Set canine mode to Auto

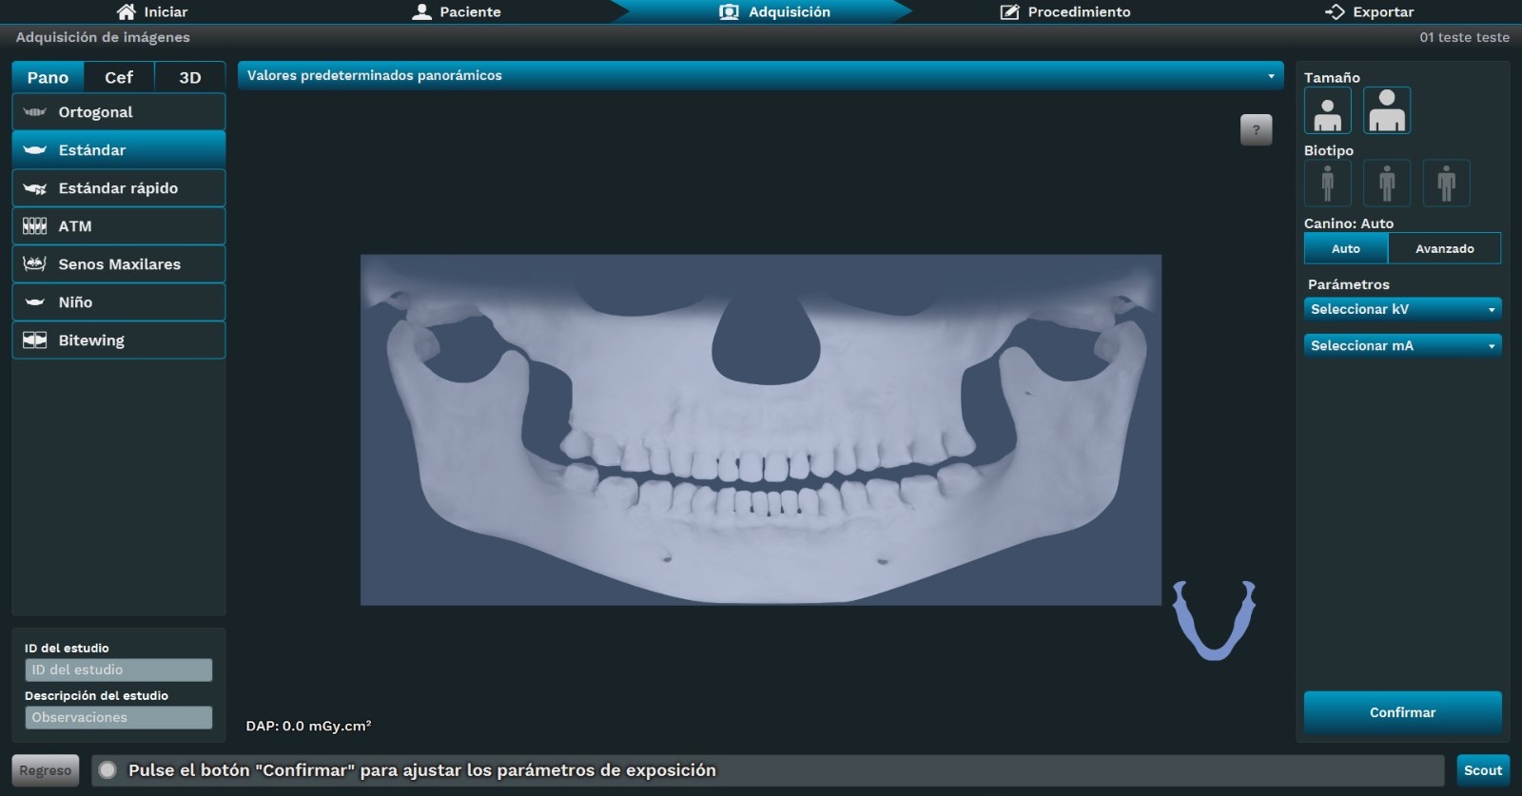tap(1345, 248)
